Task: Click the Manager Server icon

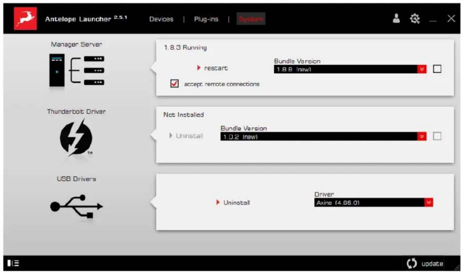Action: point(77,70)
